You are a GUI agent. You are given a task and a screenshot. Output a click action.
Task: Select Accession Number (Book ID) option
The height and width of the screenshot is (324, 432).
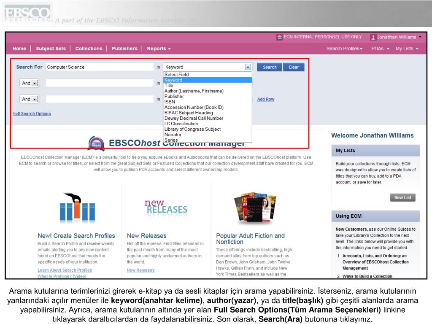208,107
